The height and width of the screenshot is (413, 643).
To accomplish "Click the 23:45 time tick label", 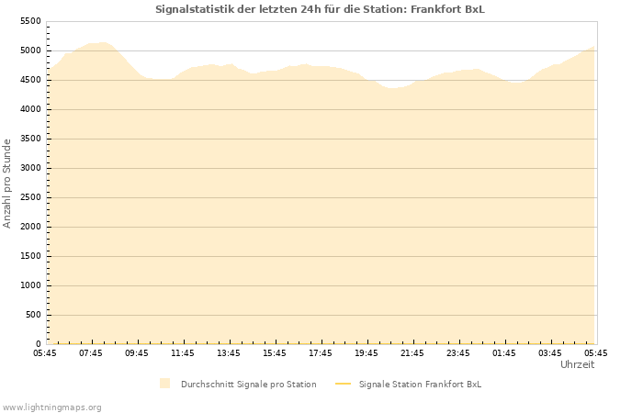I will tap(458, 352).
